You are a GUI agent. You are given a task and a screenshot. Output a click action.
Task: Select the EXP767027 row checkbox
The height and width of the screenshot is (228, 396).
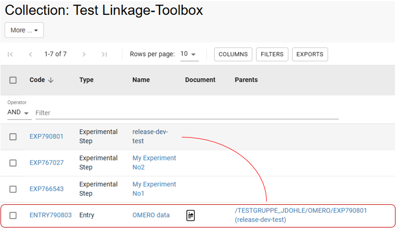click(13, 163)
